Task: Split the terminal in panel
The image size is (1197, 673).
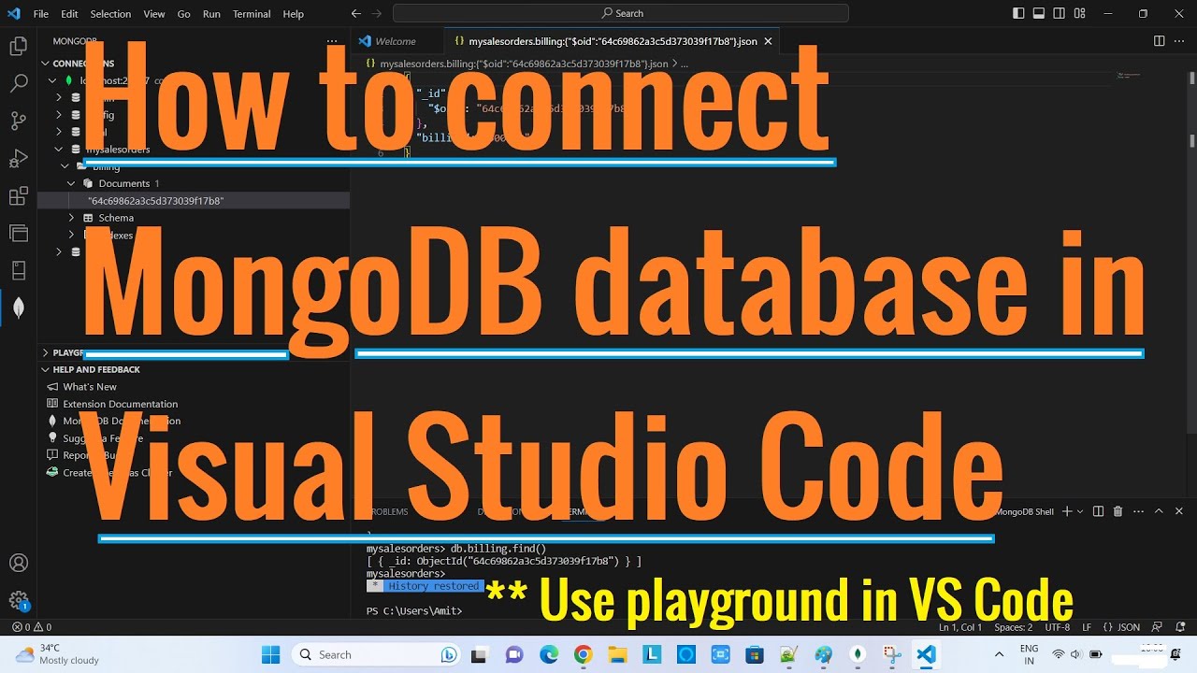Action: coord(1100,511)
